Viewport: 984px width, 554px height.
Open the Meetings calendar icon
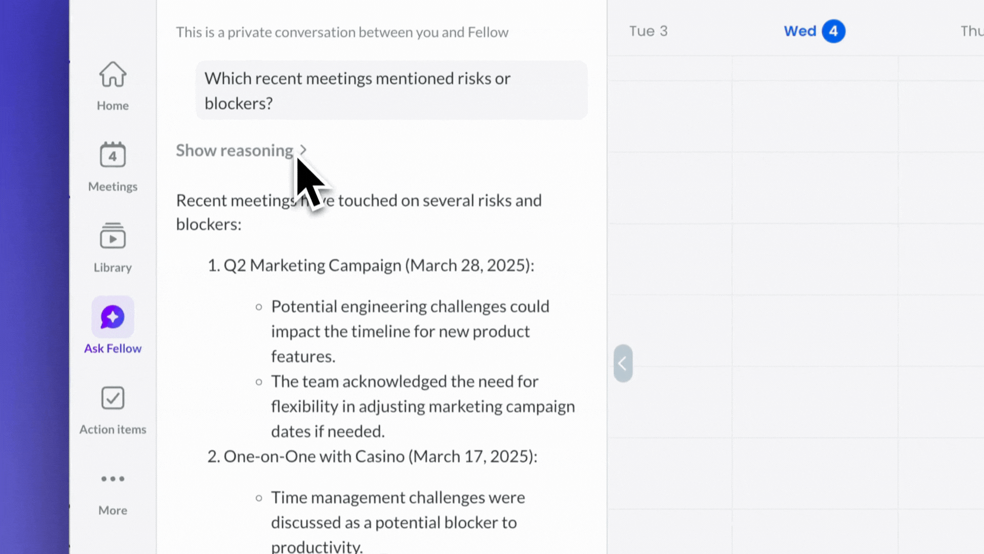click(x=113, y=155)
